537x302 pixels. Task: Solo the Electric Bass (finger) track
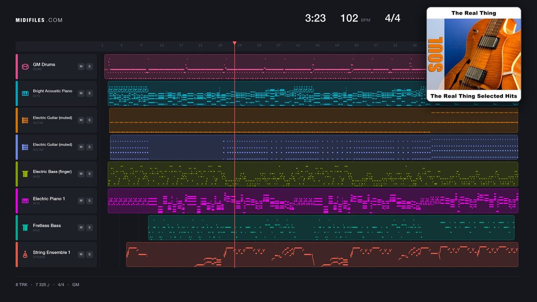(89, 174)
